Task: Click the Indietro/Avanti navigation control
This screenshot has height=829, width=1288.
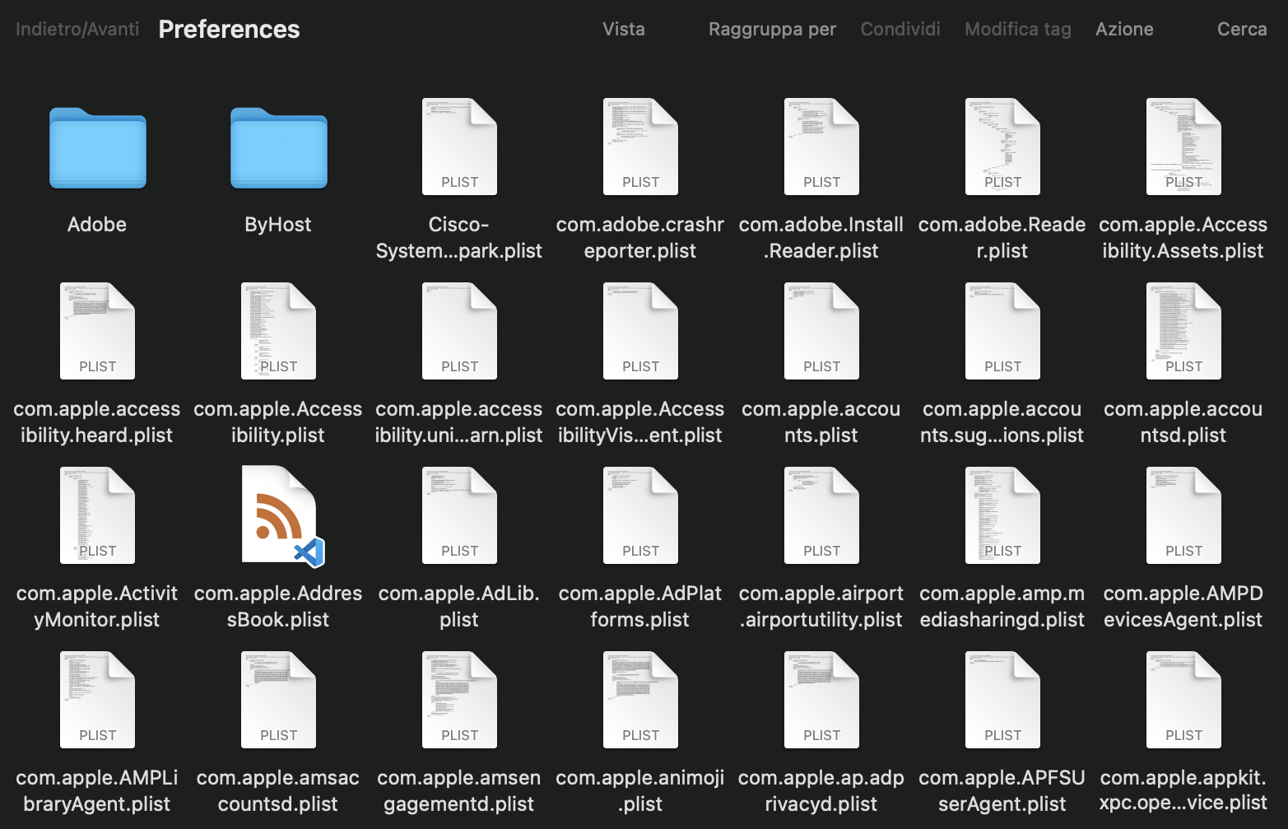Action: (x=77, y=29)
